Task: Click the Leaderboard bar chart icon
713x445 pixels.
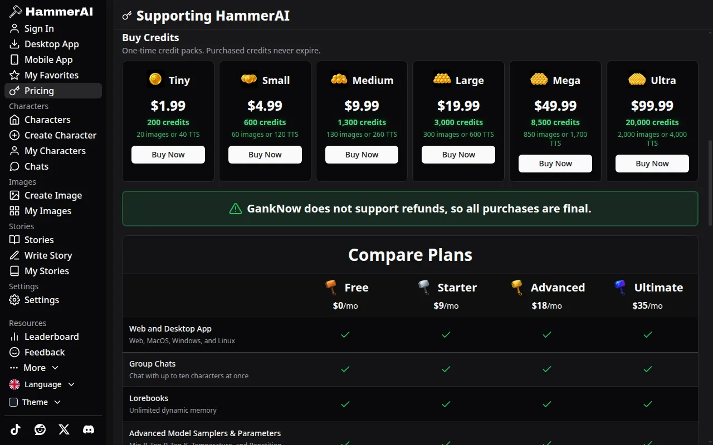Action: 14,337
